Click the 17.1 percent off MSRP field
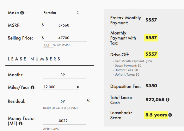 48,45
